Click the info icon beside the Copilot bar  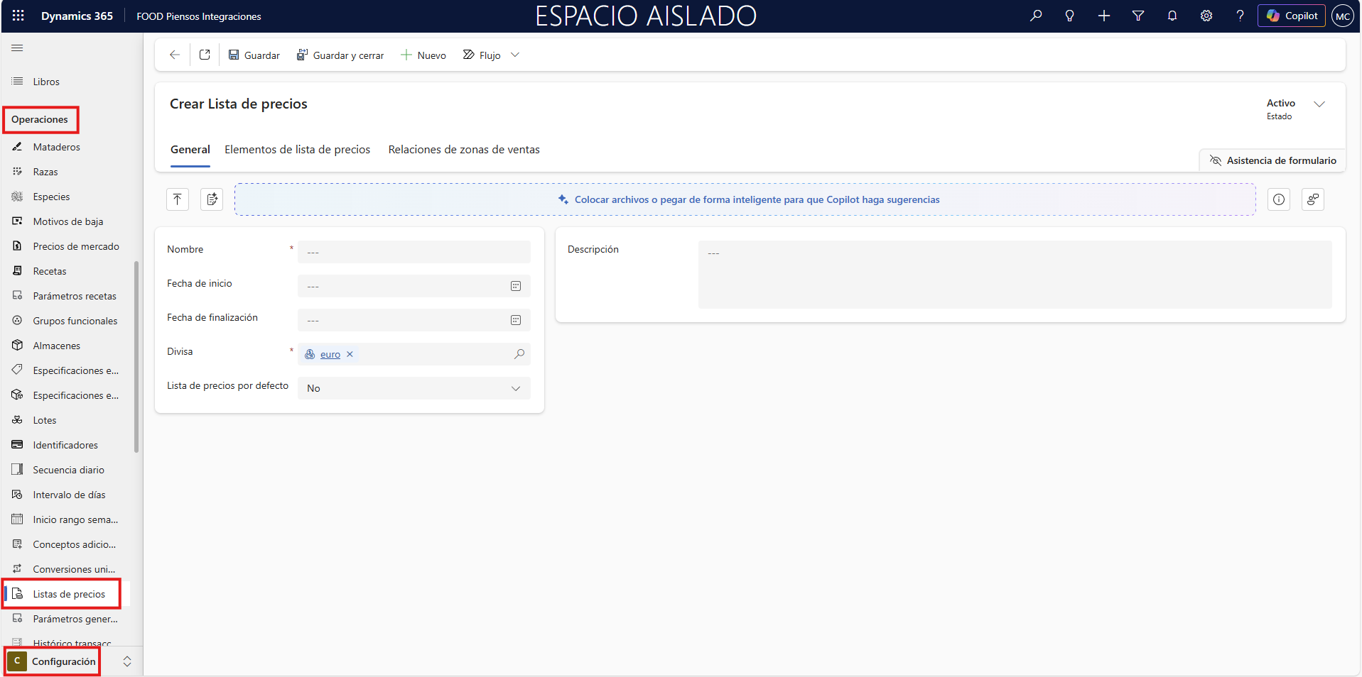(1279, 200)
